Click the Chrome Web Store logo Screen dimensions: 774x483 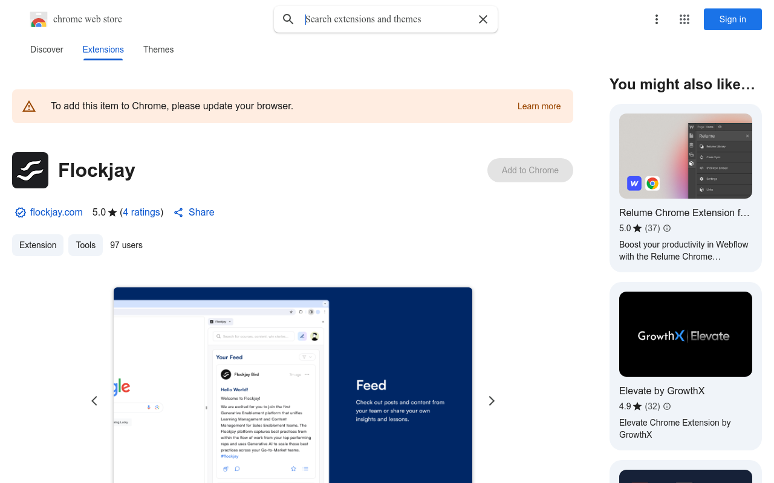39,19
